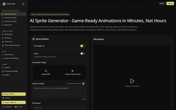Click the Log in button at top
Viewport: 176px width, 110px height.
pos(162,3)
